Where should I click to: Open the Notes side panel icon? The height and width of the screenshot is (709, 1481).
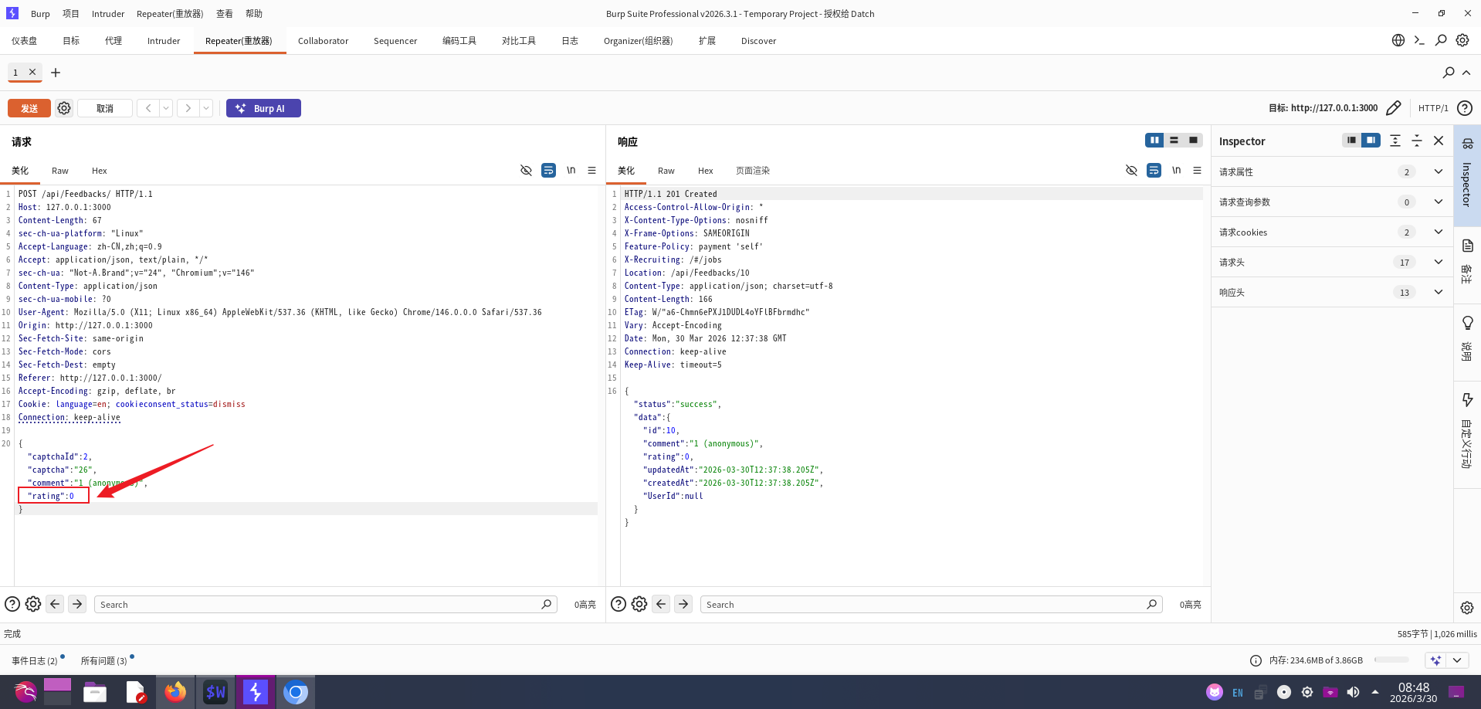coord(1467,246)
